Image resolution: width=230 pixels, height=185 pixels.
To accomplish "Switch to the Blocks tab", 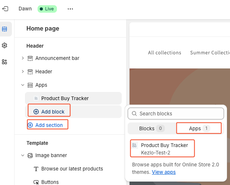I will [x=151, y=128].
